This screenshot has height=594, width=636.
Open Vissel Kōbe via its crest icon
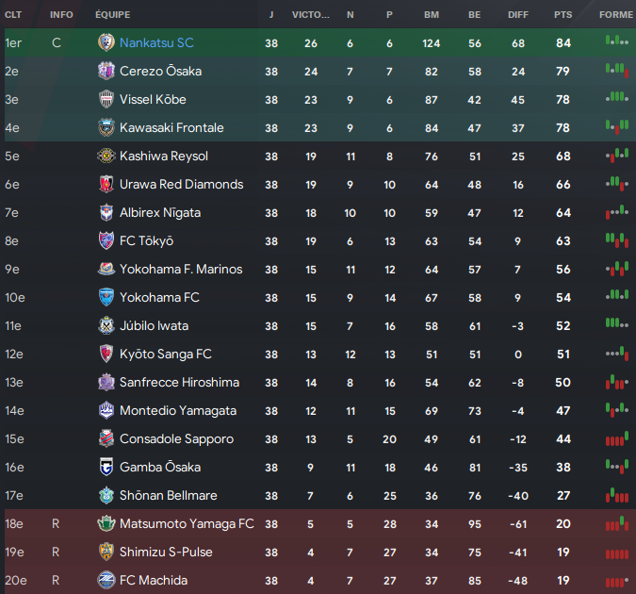tap(106, 100)
